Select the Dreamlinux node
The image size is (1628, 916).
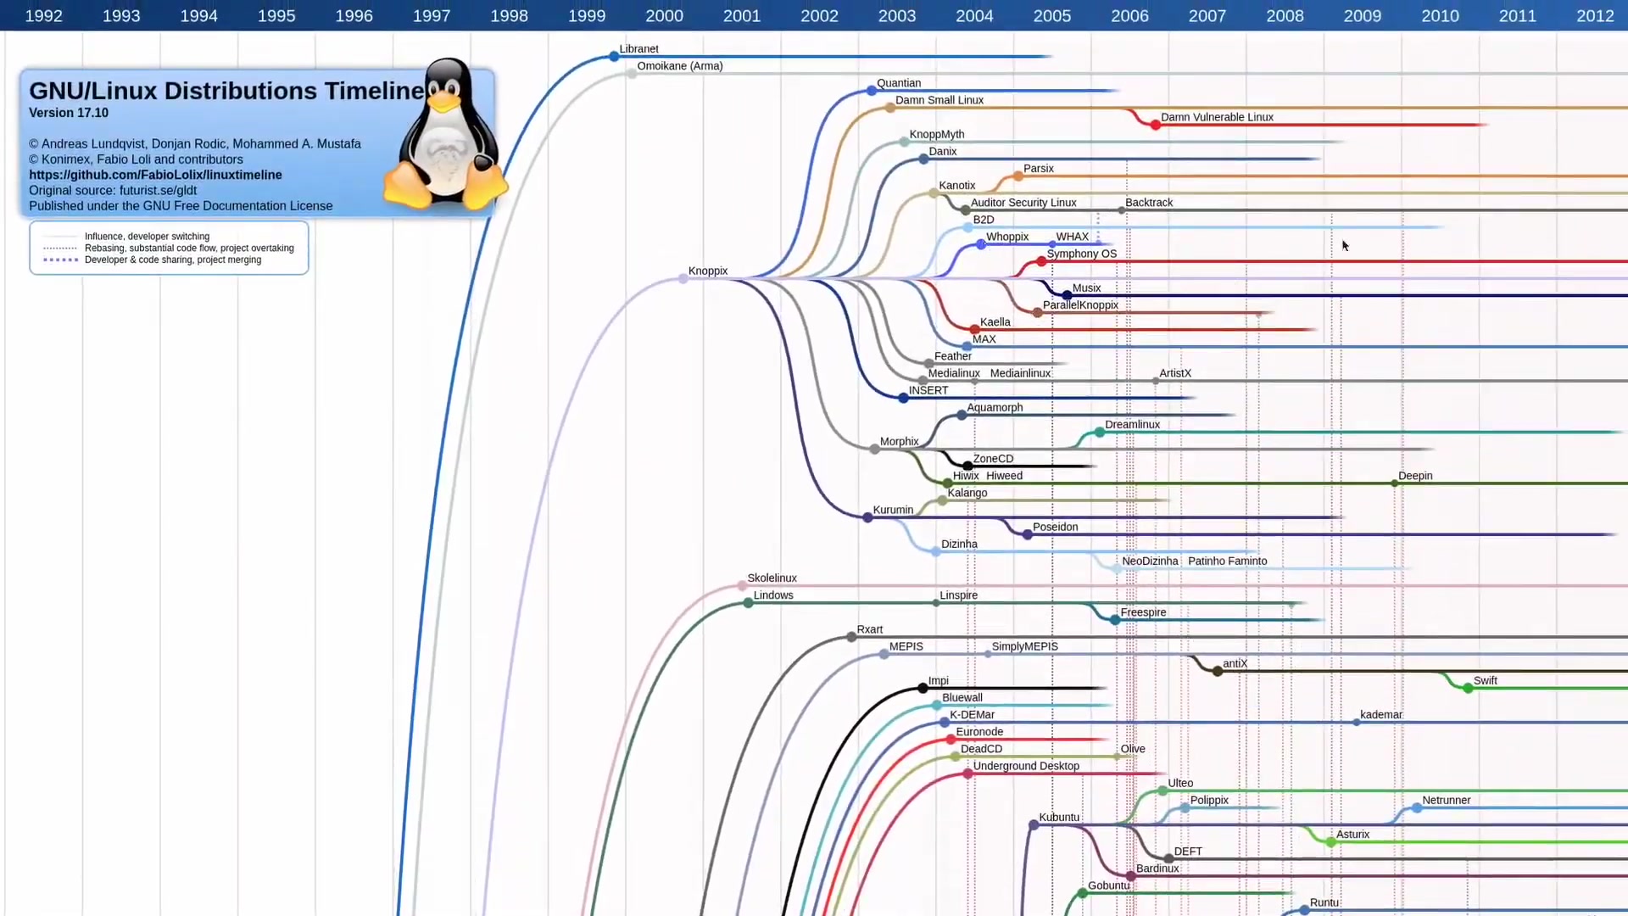(1100, 433)
